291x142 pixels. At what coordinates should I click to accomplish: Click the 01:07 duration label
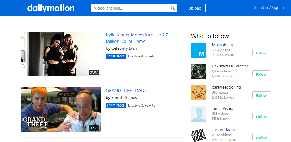tap(94, 72)
